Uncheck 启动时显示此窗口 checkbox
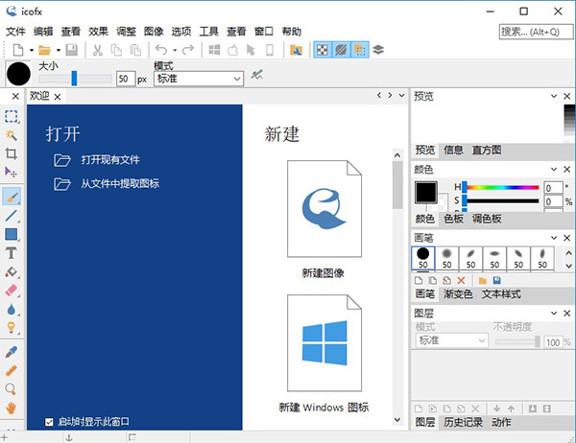 [x=50, y=422]
